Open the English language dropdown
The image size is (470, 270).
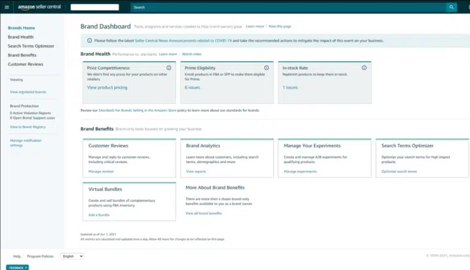tap(72, 256)
